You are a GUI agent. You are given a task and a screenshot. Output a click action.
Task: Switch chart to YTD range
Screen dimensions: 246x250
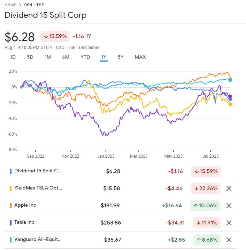85,57
